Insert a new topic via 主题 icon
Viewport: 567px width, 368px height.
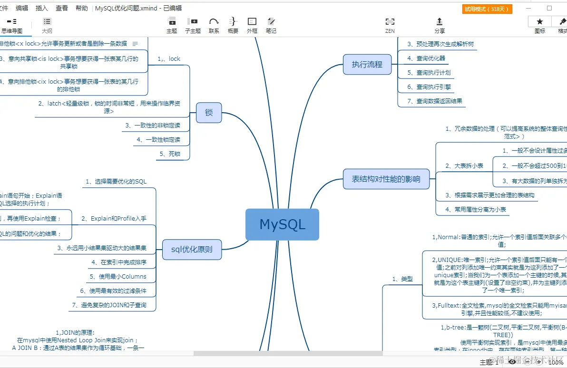coord(171,24)
